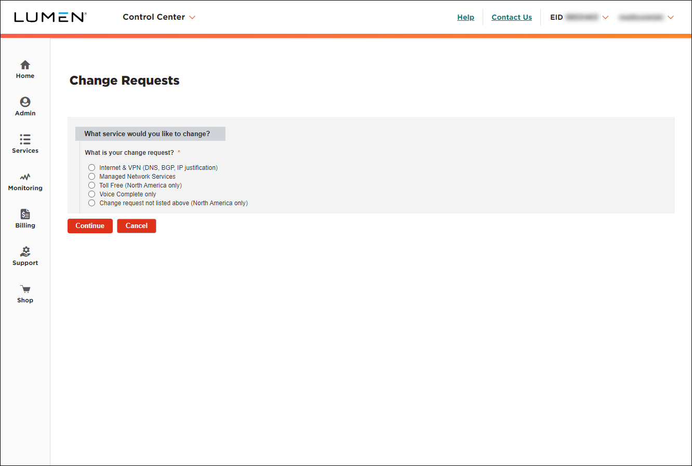Viewport: 692px width, 466px height.
Task: Click the Continue button
Action: pyautogui.click(x=90, y=226)
